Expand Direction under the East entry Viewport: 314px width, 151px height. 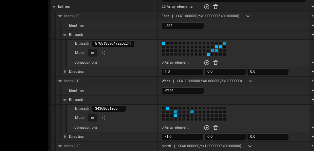coord(65,72)
